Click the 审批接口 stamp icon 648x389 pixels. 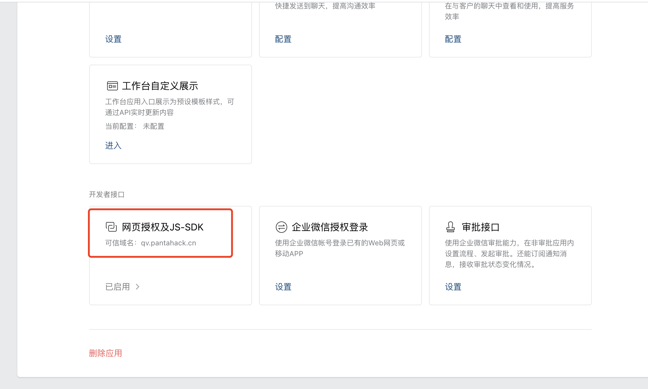[x=451, y=227]
